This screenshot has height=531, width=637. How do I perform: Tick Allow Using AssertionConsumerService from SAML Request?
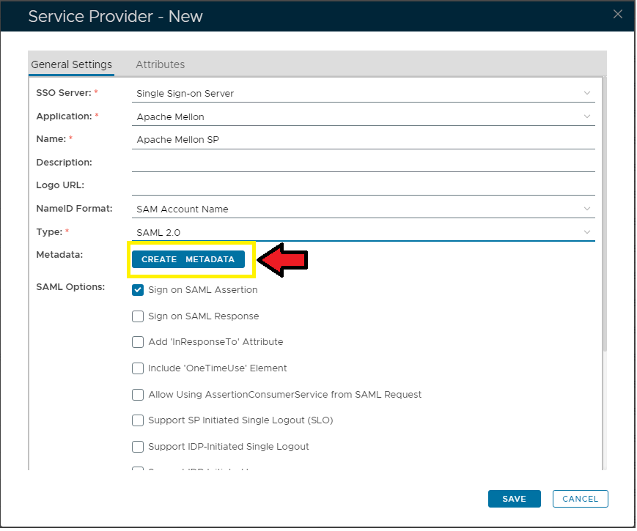[138, 395]
